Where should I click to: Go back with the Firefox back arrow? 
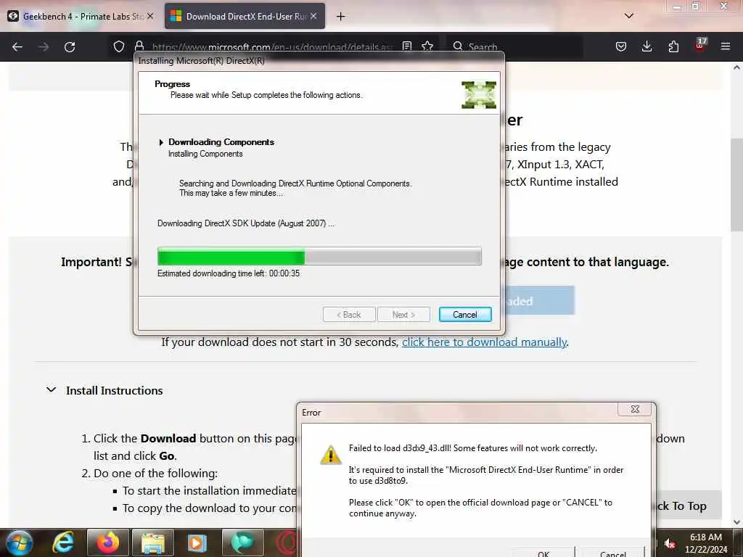pos(17,47)
